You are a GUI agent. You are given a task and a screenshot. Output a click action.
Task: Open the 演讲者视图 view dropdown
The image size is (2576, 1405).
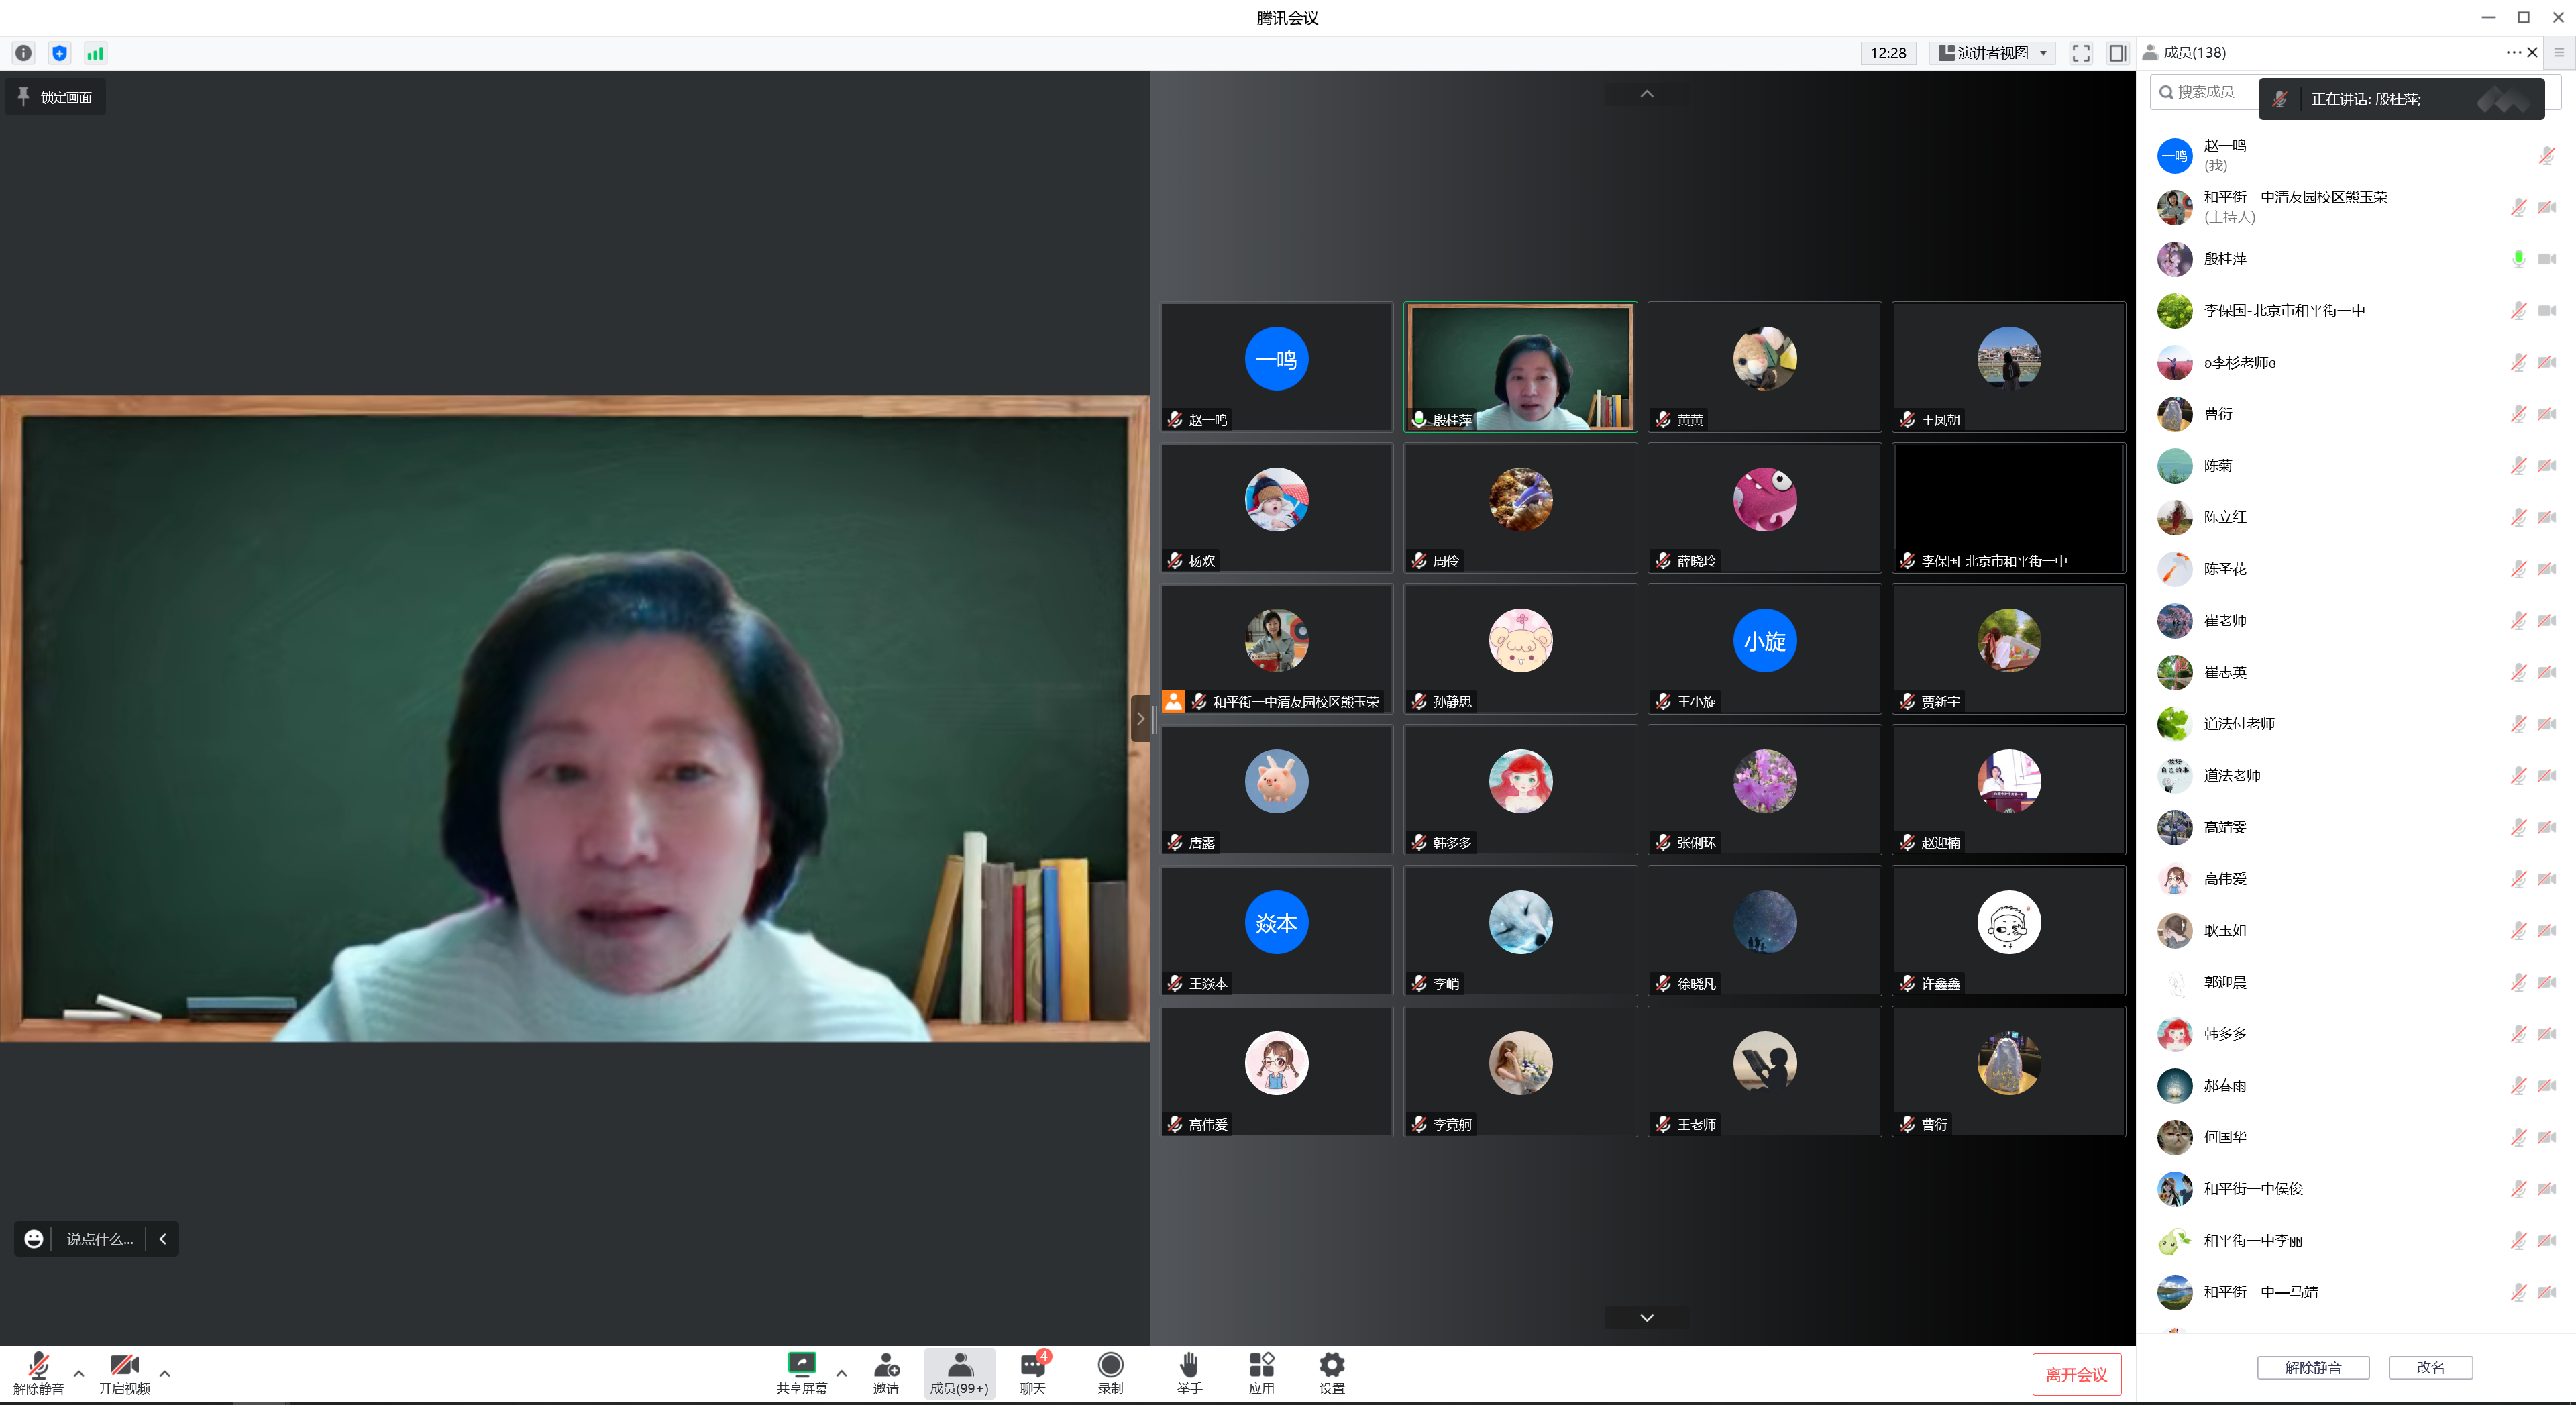tap(1992, 54)
